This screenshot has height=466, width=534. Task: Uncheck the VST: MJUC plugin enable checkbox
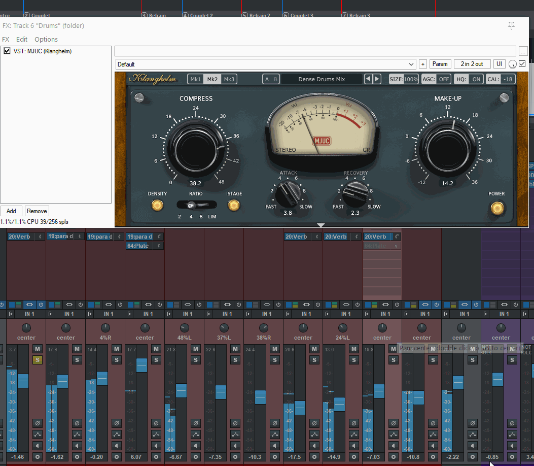tap(7, 51)
